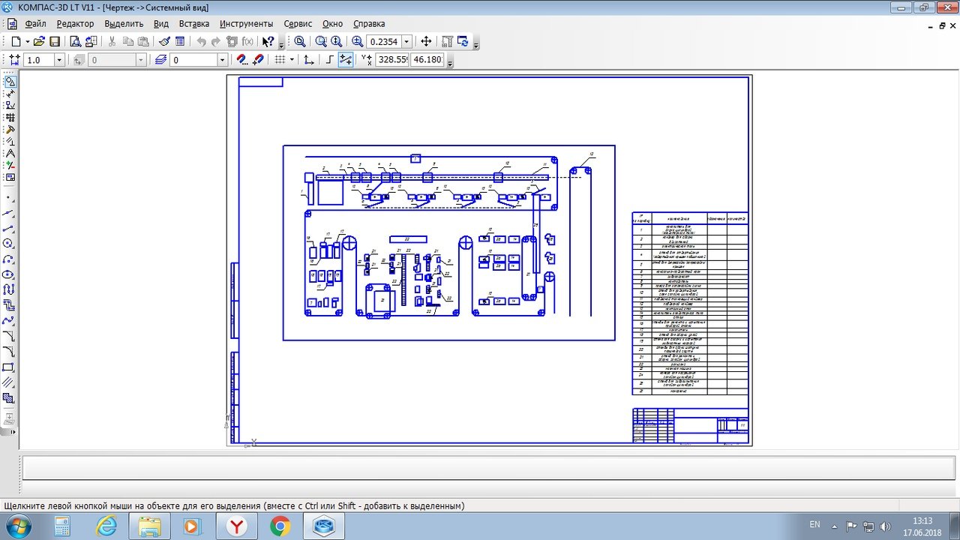Expand the zoom scale 0.2354 dropdown

[406, 42]
